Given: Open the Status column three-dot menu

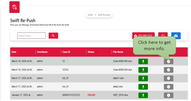Looking at the screenshot, I should [x=109, y=52].
